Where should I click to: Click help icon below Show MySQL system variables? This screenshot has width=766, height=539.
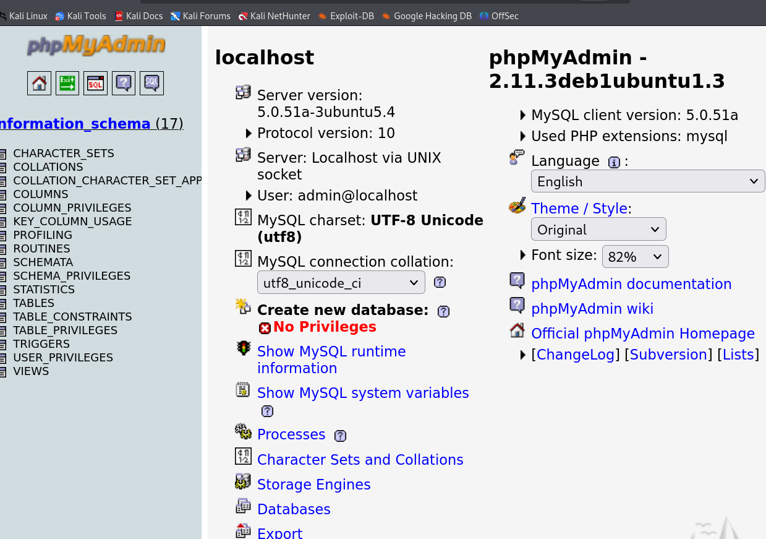pos(267,411)
